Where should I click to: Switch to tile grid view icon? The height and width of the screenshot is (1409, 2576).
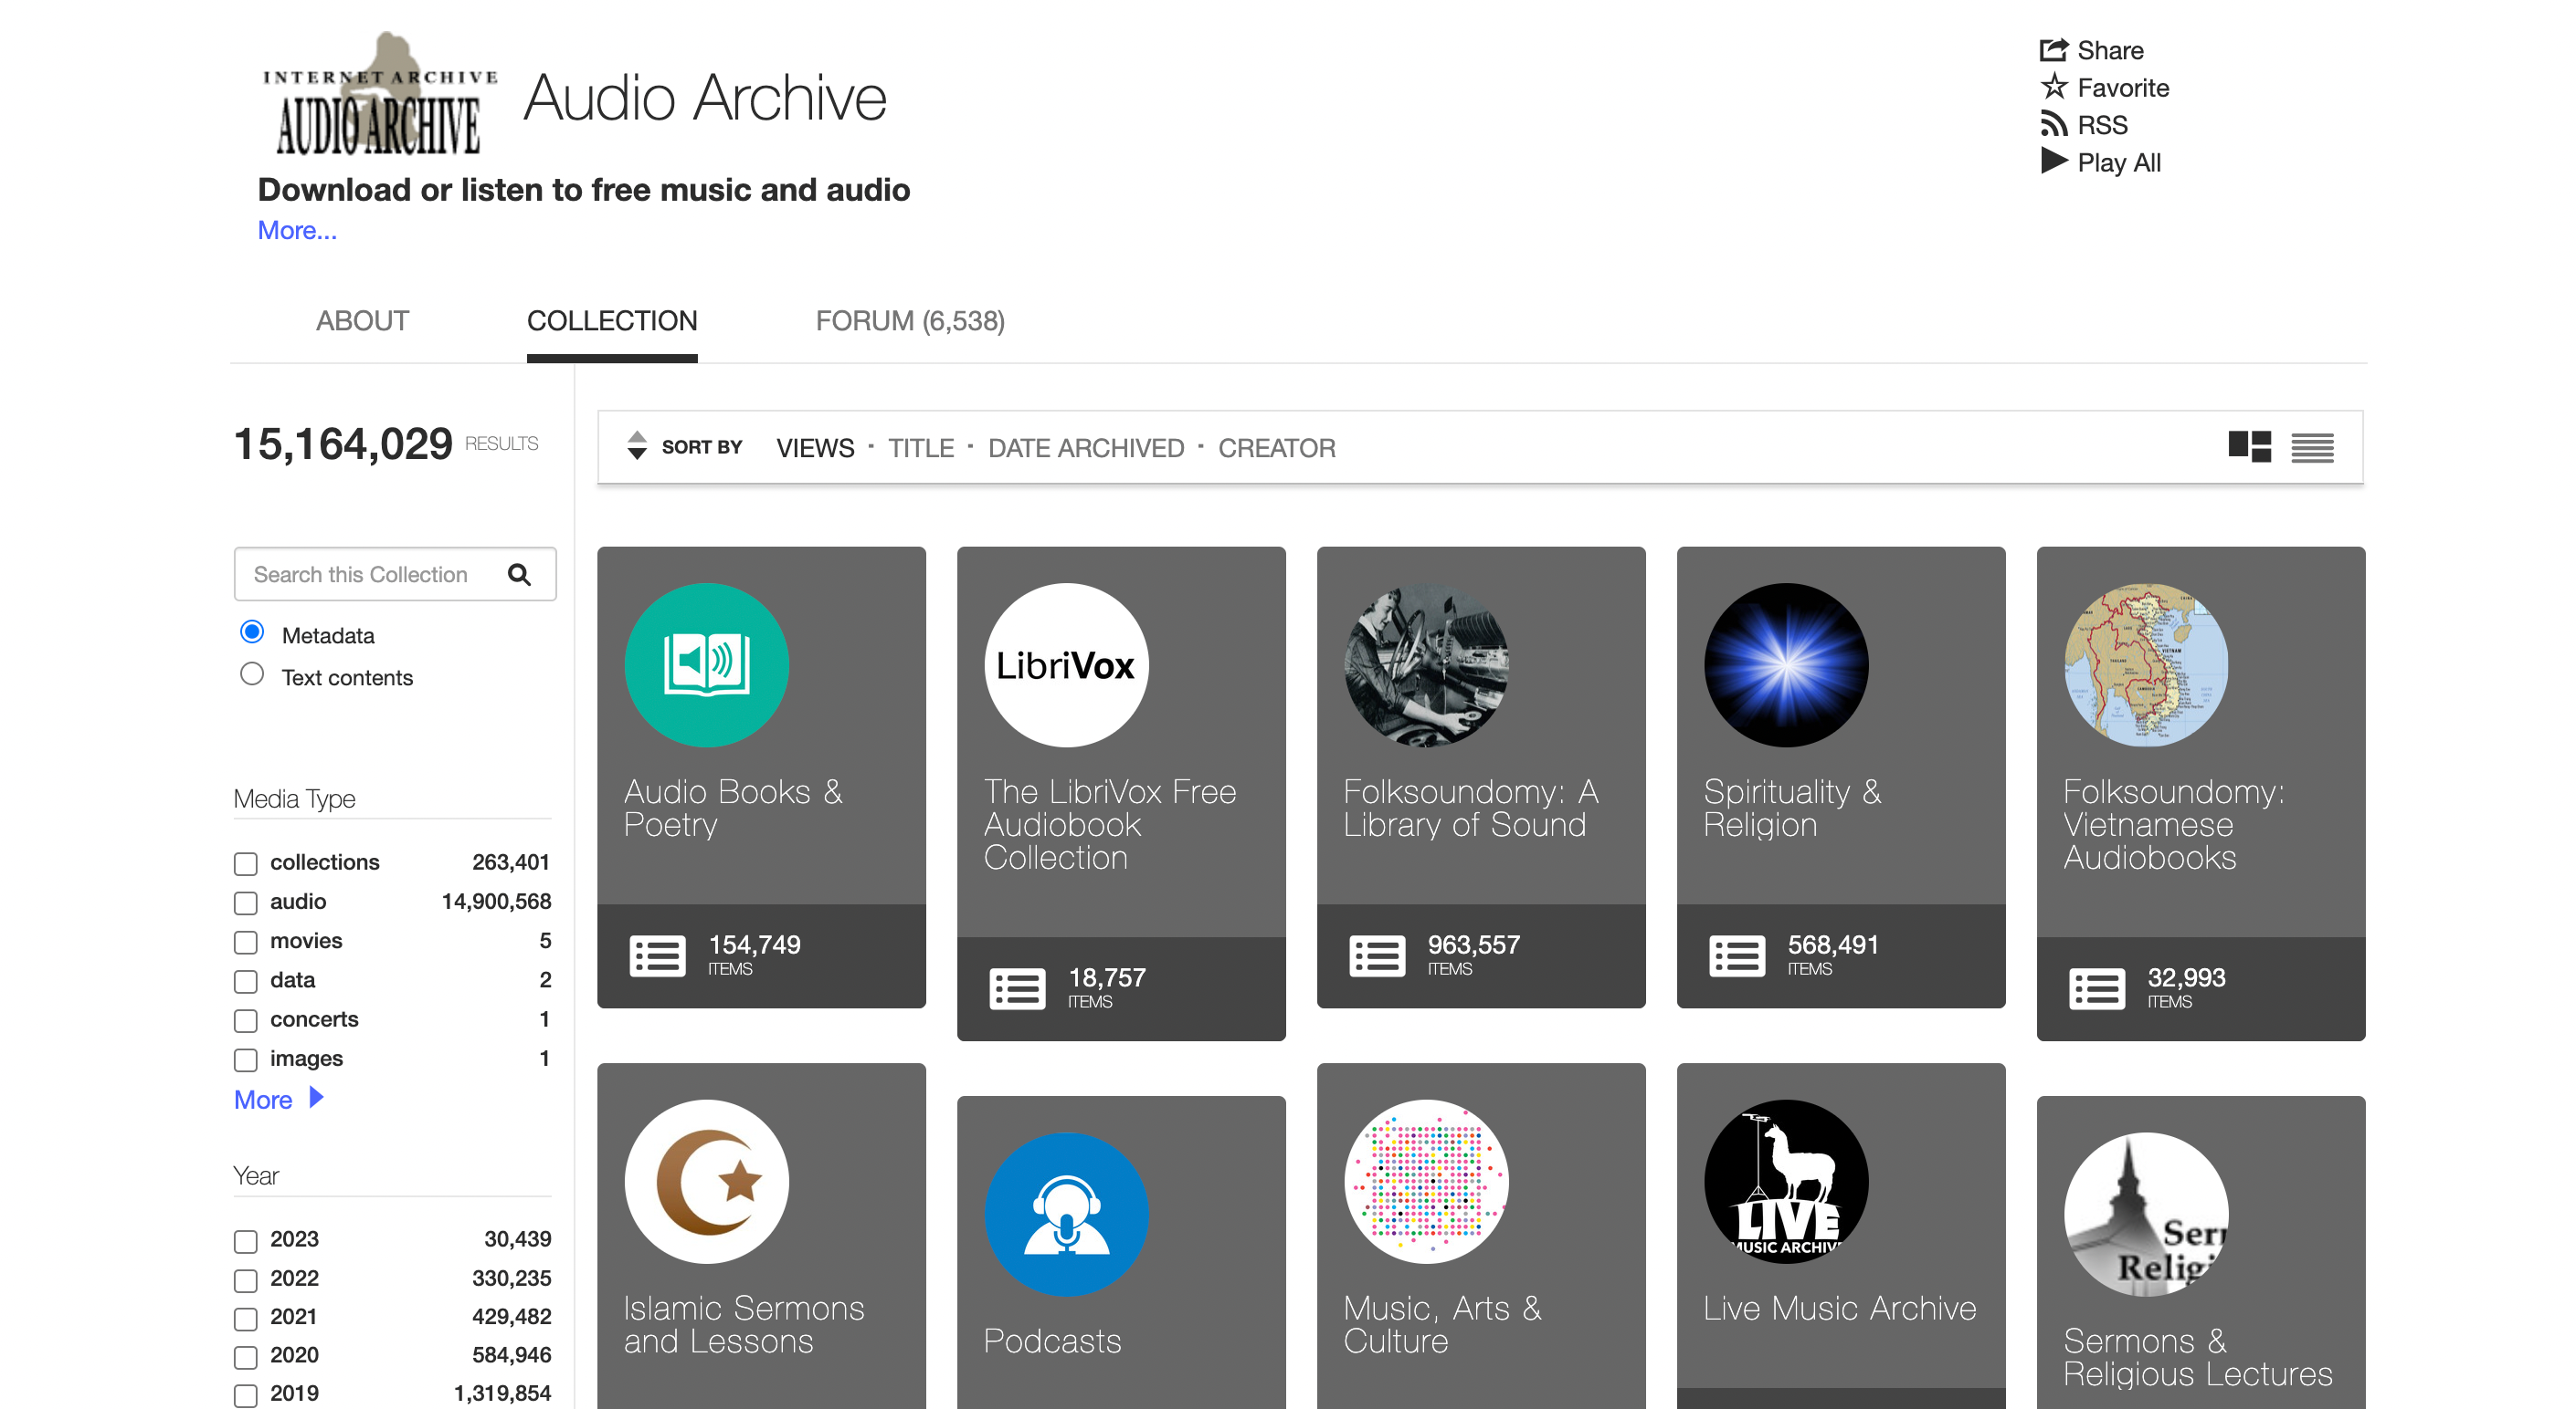[x=2249, y=446]
